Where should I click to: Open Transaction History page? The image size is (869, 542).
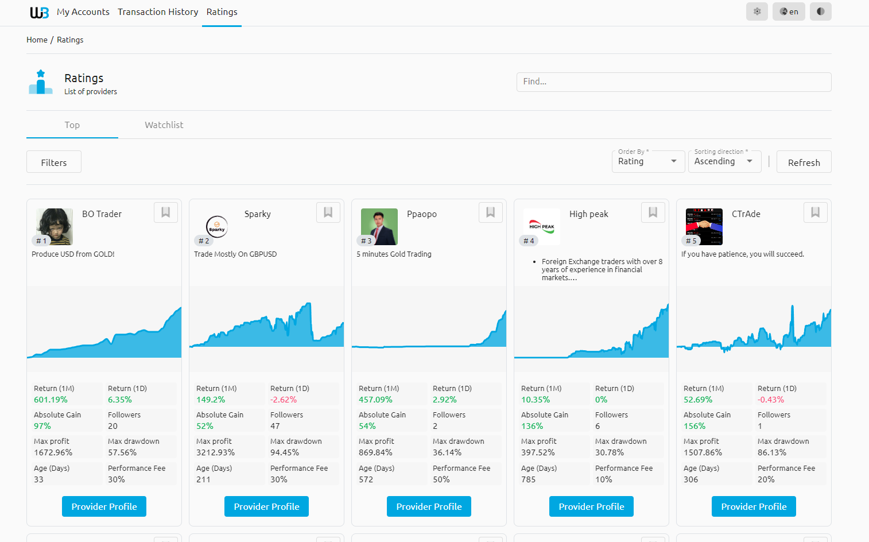tap(158, 12)
